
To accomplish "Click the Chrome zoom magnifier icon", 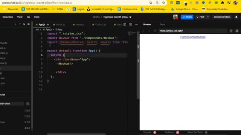I will point(157,3).
